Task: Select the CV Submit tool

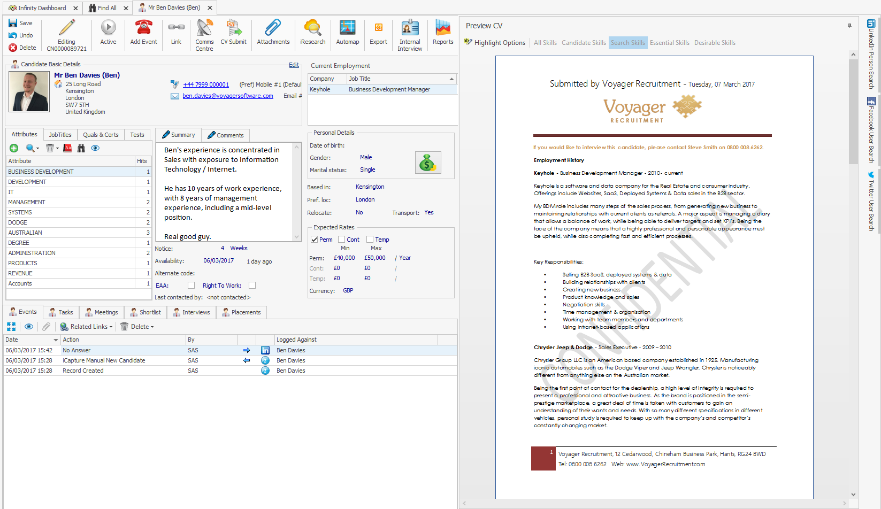Action: pyautogui.click(x=233, y=33)
